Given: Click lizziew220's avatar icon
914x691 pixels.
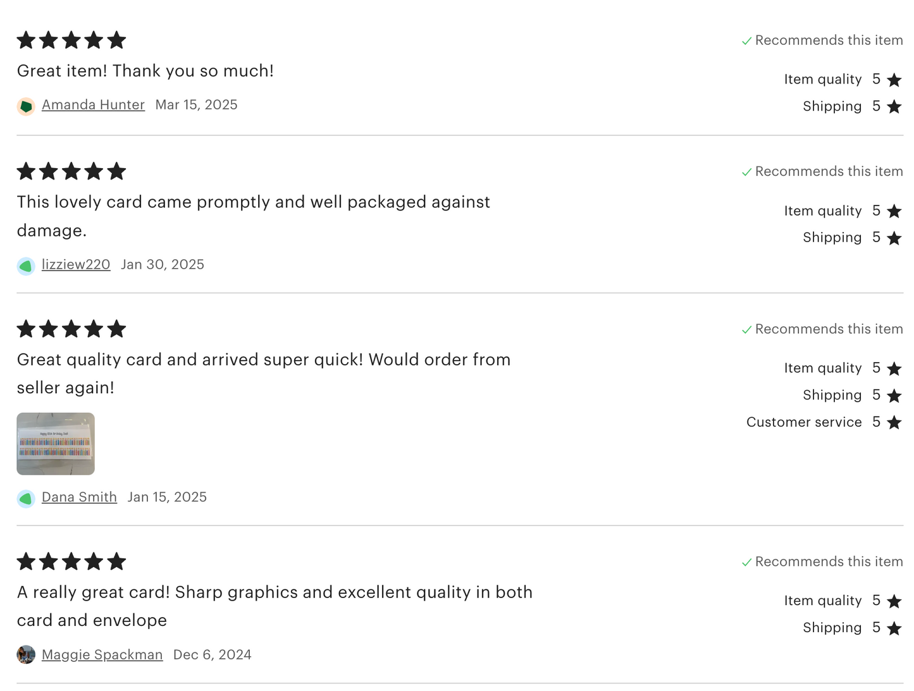Looking at the screenshot, I should tap(26, 266).
